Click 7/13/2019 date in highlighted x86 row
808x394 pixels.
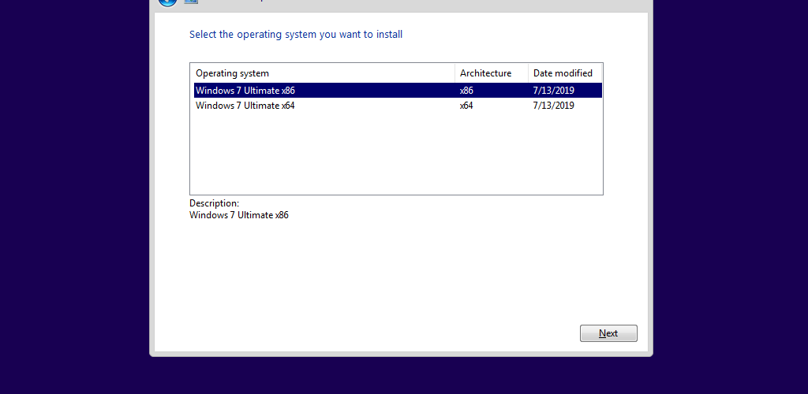(x=553, y=91)
